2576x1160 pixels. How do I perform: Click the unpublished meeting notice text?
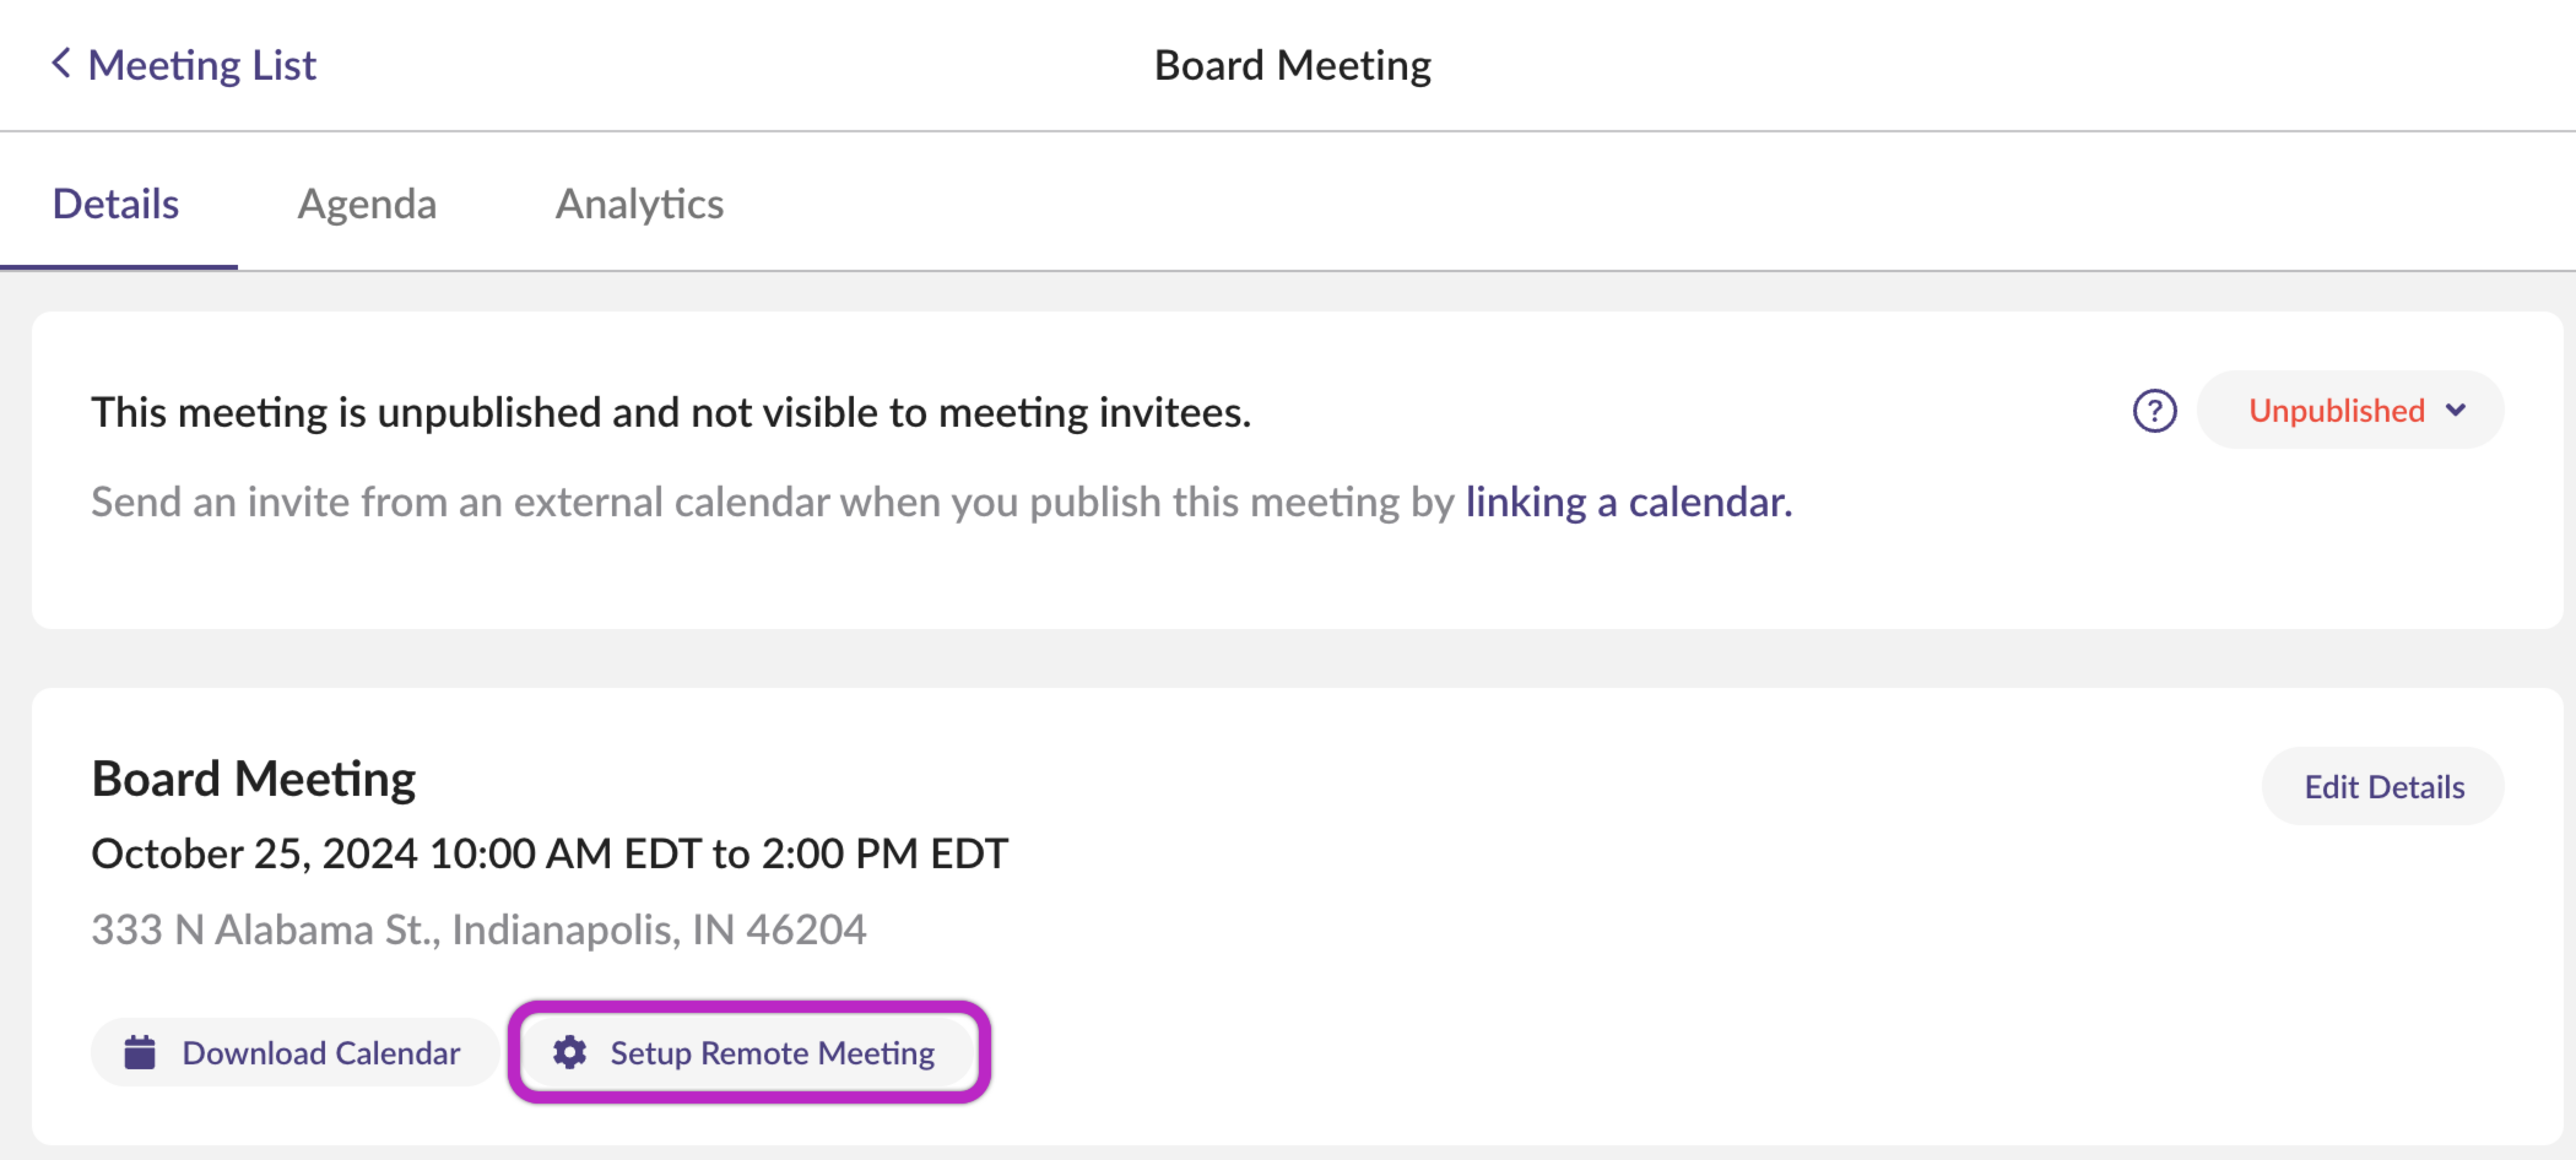click(671, 412)
